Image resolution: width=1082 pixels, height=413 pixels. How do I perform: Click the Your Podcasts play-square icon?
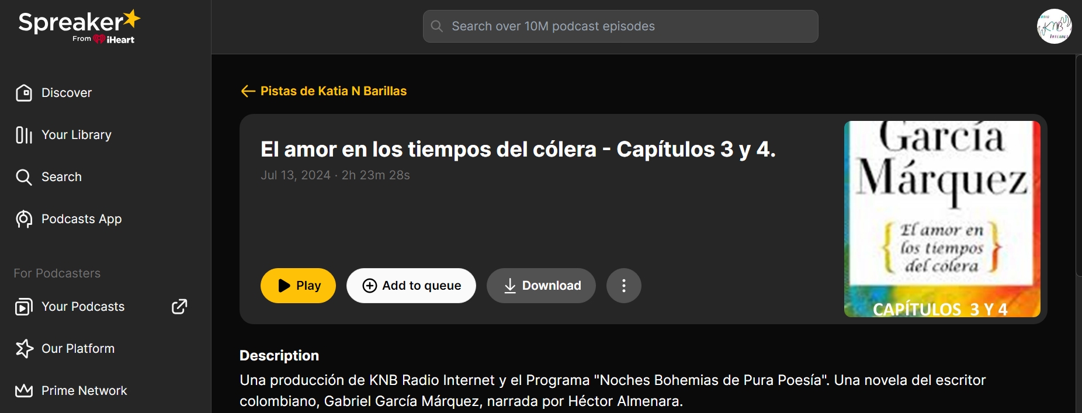click(x=24, y=307)
